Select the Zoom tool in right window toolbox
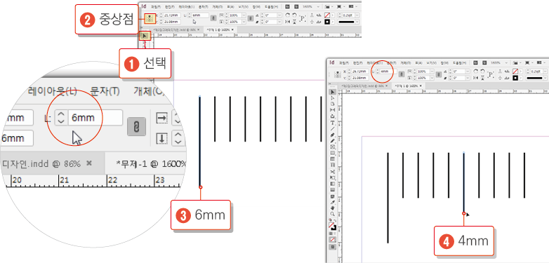This screenshot has width=549, height=263. pyautogui.click(x=333, y=214)
